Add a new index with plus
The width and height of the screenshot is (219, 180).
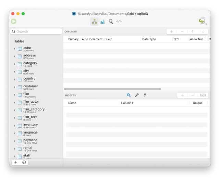tap(182, 95)
